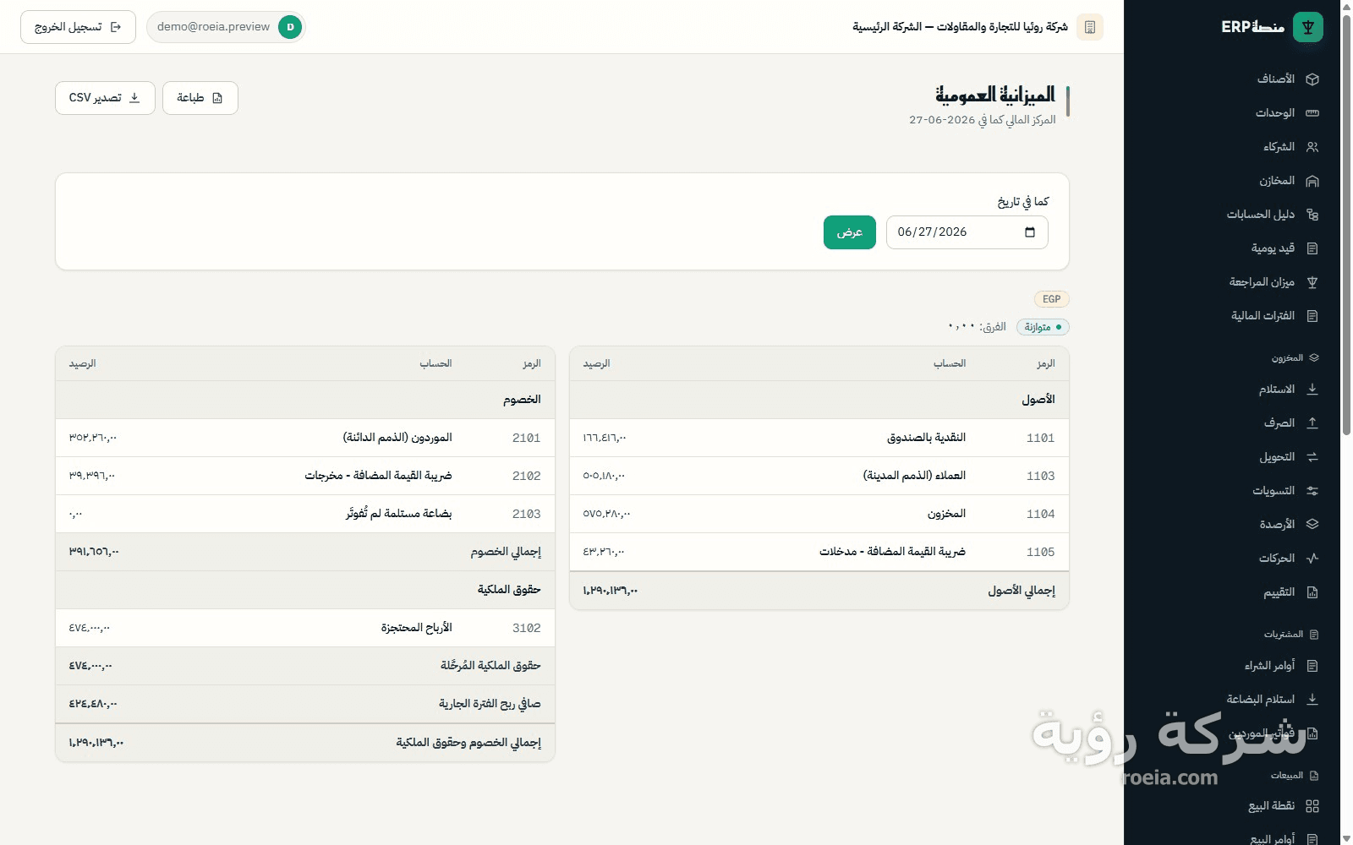Click التقييم chart document icon

click(x=1312, y=592)
